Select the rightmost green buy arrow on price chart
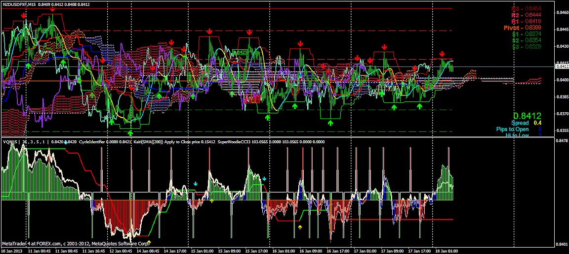 (419, 106)
